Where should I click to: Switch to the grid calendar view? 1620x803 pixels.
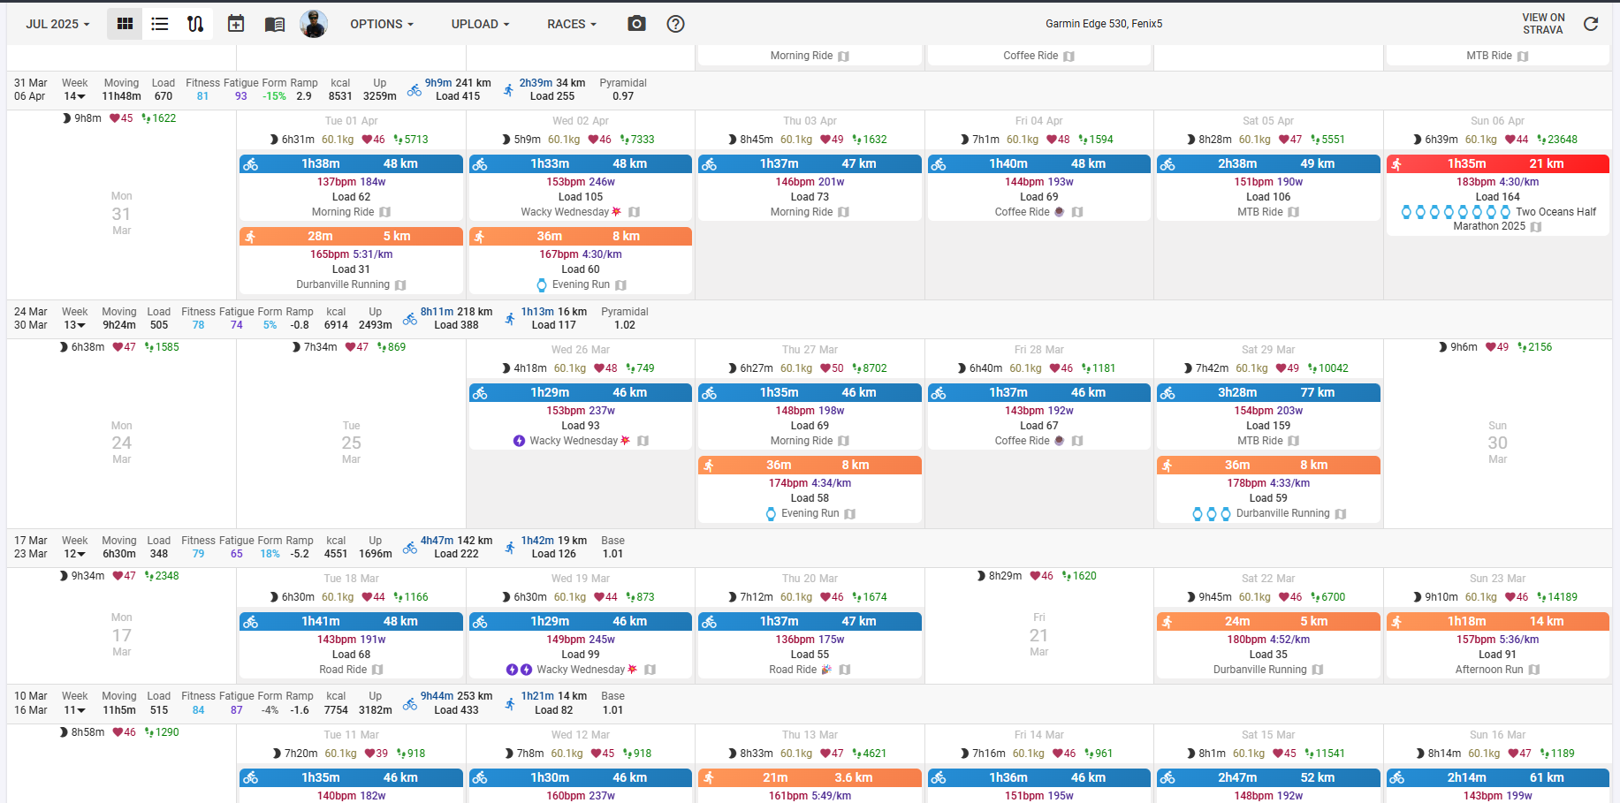click(x=125, y=24)
